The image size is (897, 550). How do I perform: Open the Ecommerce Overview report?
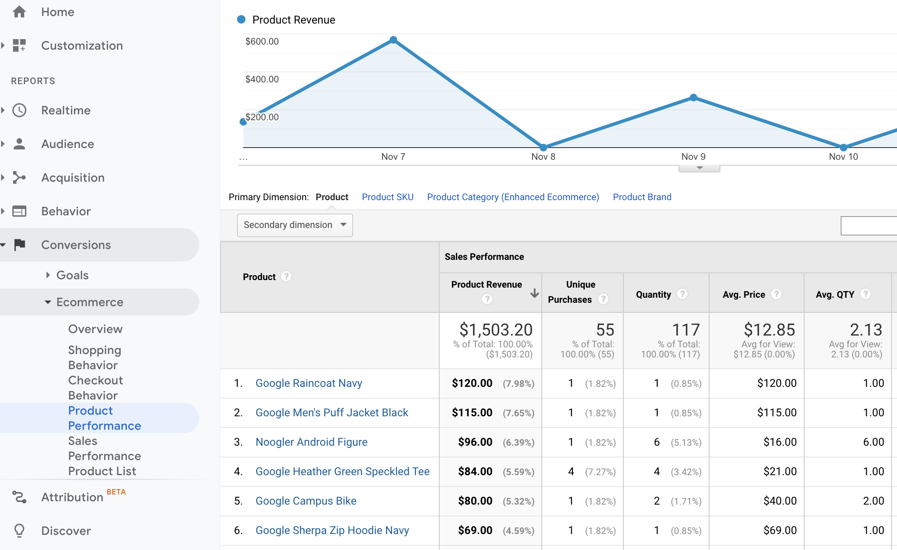coord(95,329)
